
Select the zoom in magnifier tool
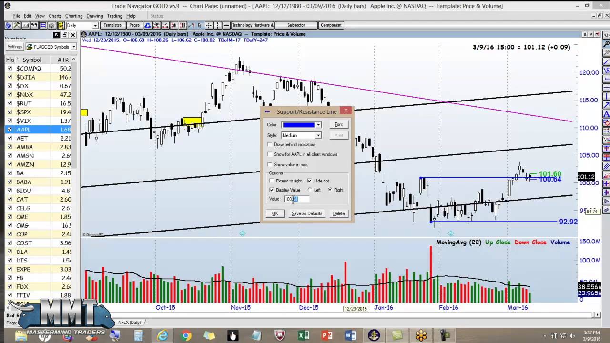(x=606, y=44)
